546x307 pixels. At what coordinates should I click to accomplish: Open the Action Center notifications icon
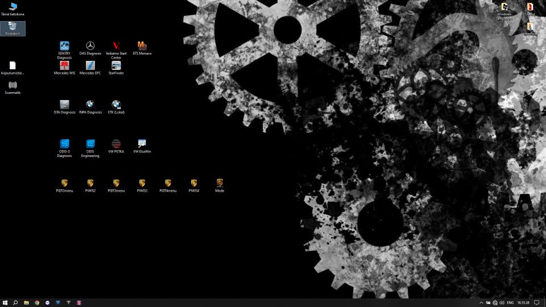(536, 303)
